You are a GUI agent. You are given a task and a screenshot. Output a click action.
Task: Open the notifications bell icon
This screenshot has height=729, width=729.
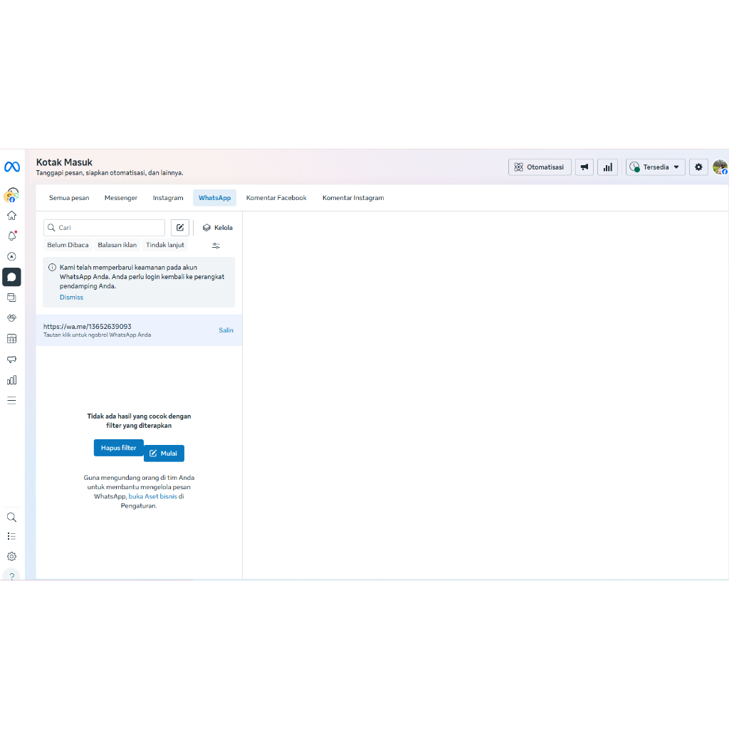(11, 236)
